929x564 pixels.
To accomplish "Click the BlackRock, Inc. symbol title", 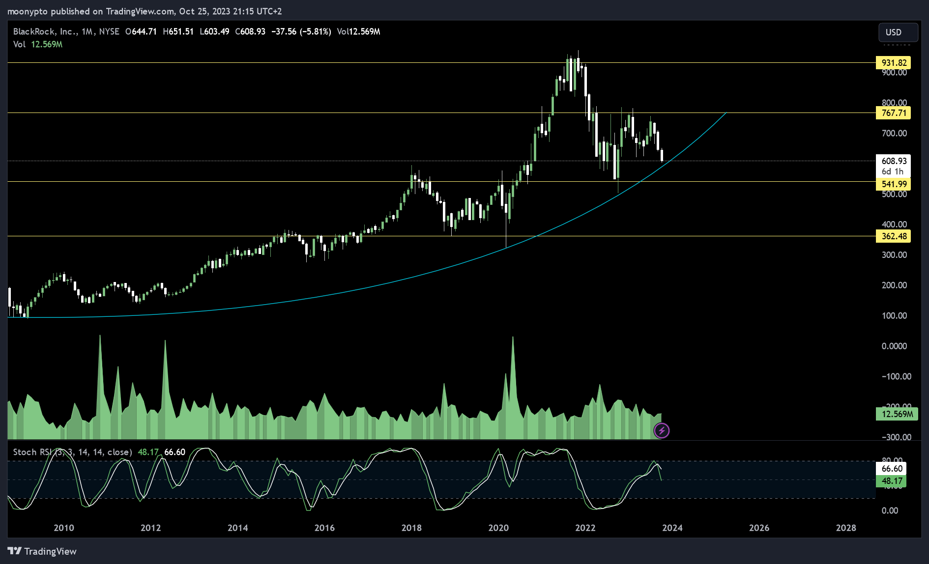I will (45, 31).
